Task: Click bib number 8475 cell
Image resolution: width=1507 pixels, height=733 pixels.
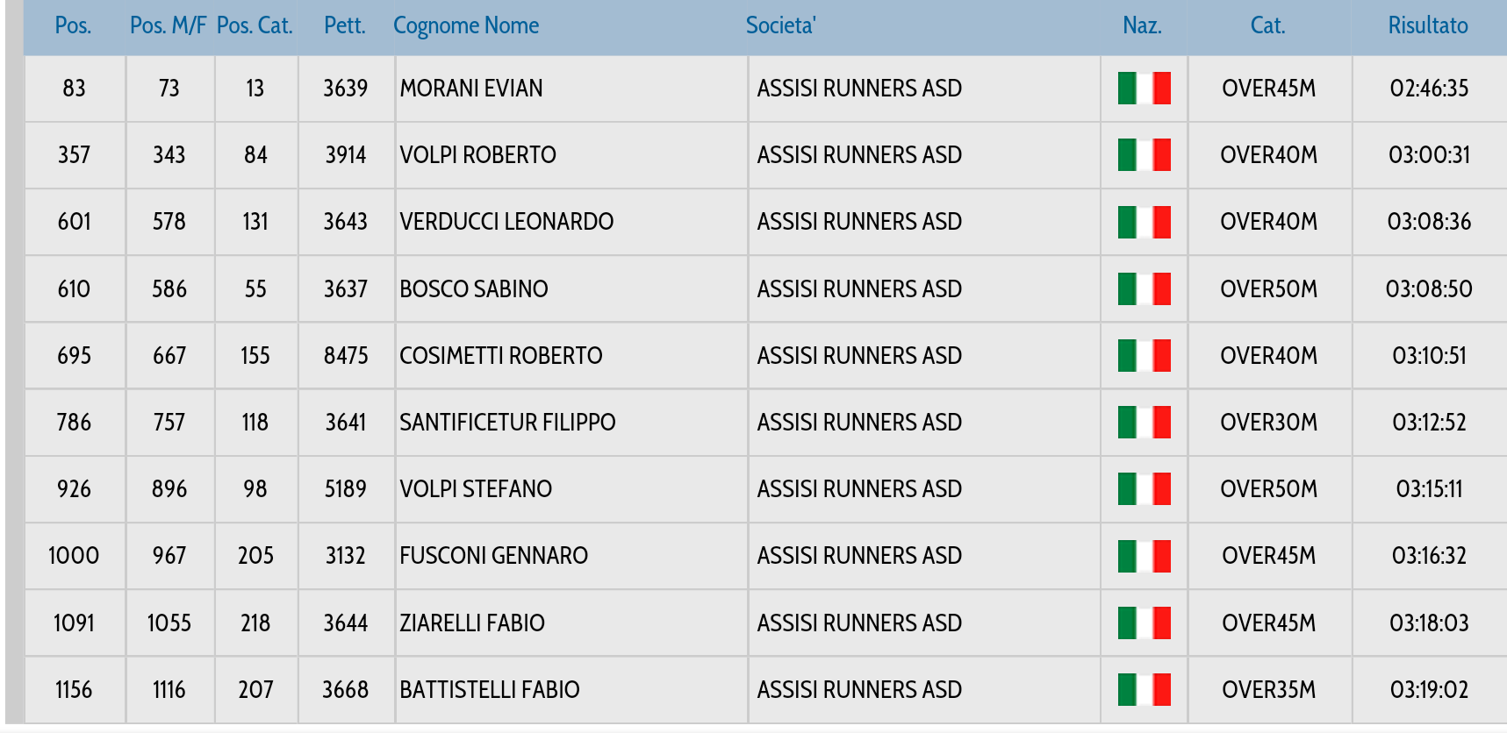Action: (x=346, y=356)
